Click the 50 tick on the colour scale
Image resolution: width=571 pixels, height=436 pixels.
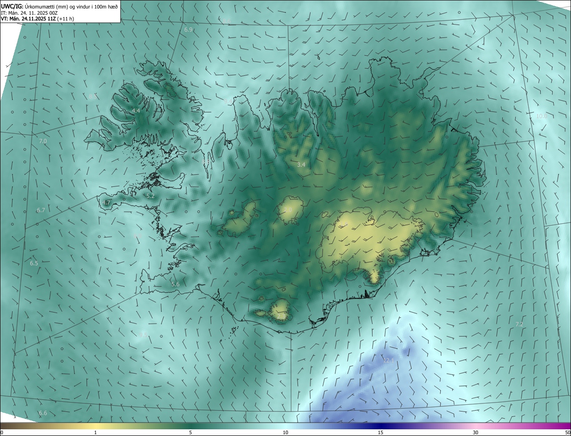click(x=567, y=432)
